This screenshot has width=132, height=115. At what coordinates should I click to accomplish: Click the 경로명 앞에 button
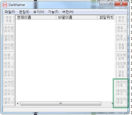121,57
